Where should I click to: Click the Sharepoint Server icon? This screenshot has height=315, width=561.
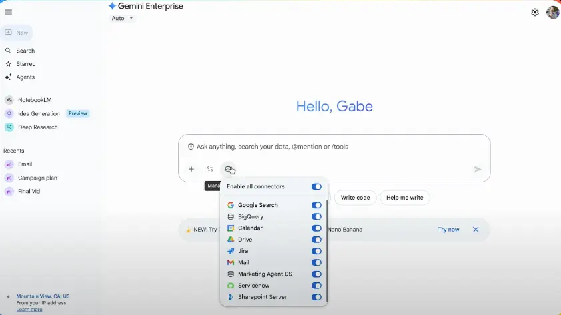231,297
